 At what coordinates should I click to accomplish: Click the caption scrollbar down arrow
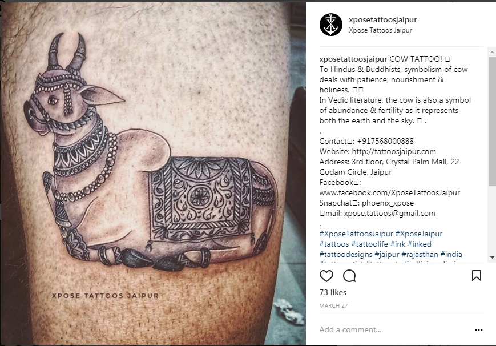pyautogui.click(x=492, y=258)
